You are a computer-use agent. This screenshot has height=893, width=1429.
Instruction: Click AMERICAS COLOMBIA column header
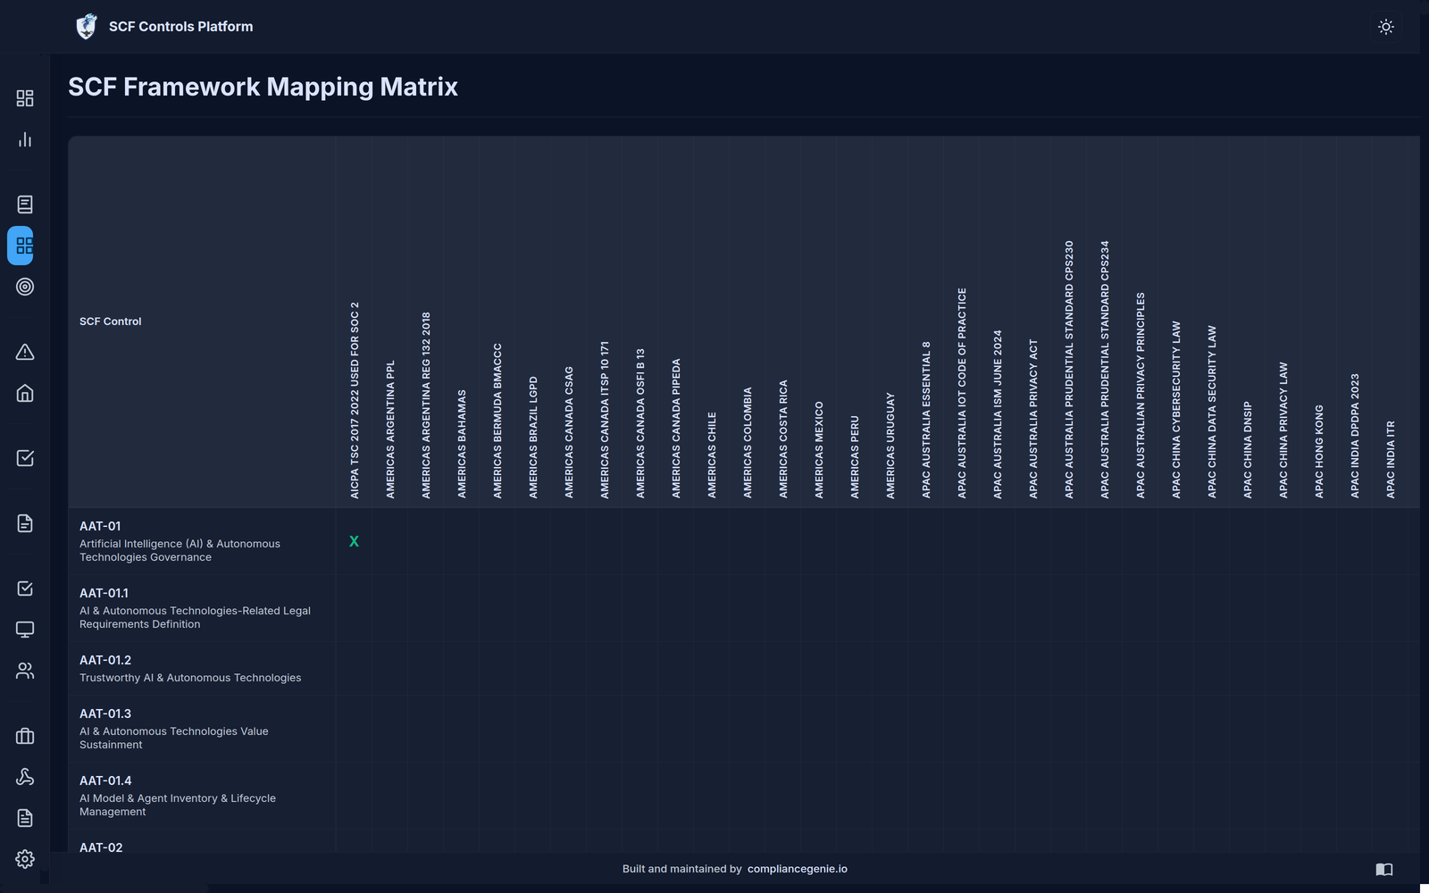point(748,443)
